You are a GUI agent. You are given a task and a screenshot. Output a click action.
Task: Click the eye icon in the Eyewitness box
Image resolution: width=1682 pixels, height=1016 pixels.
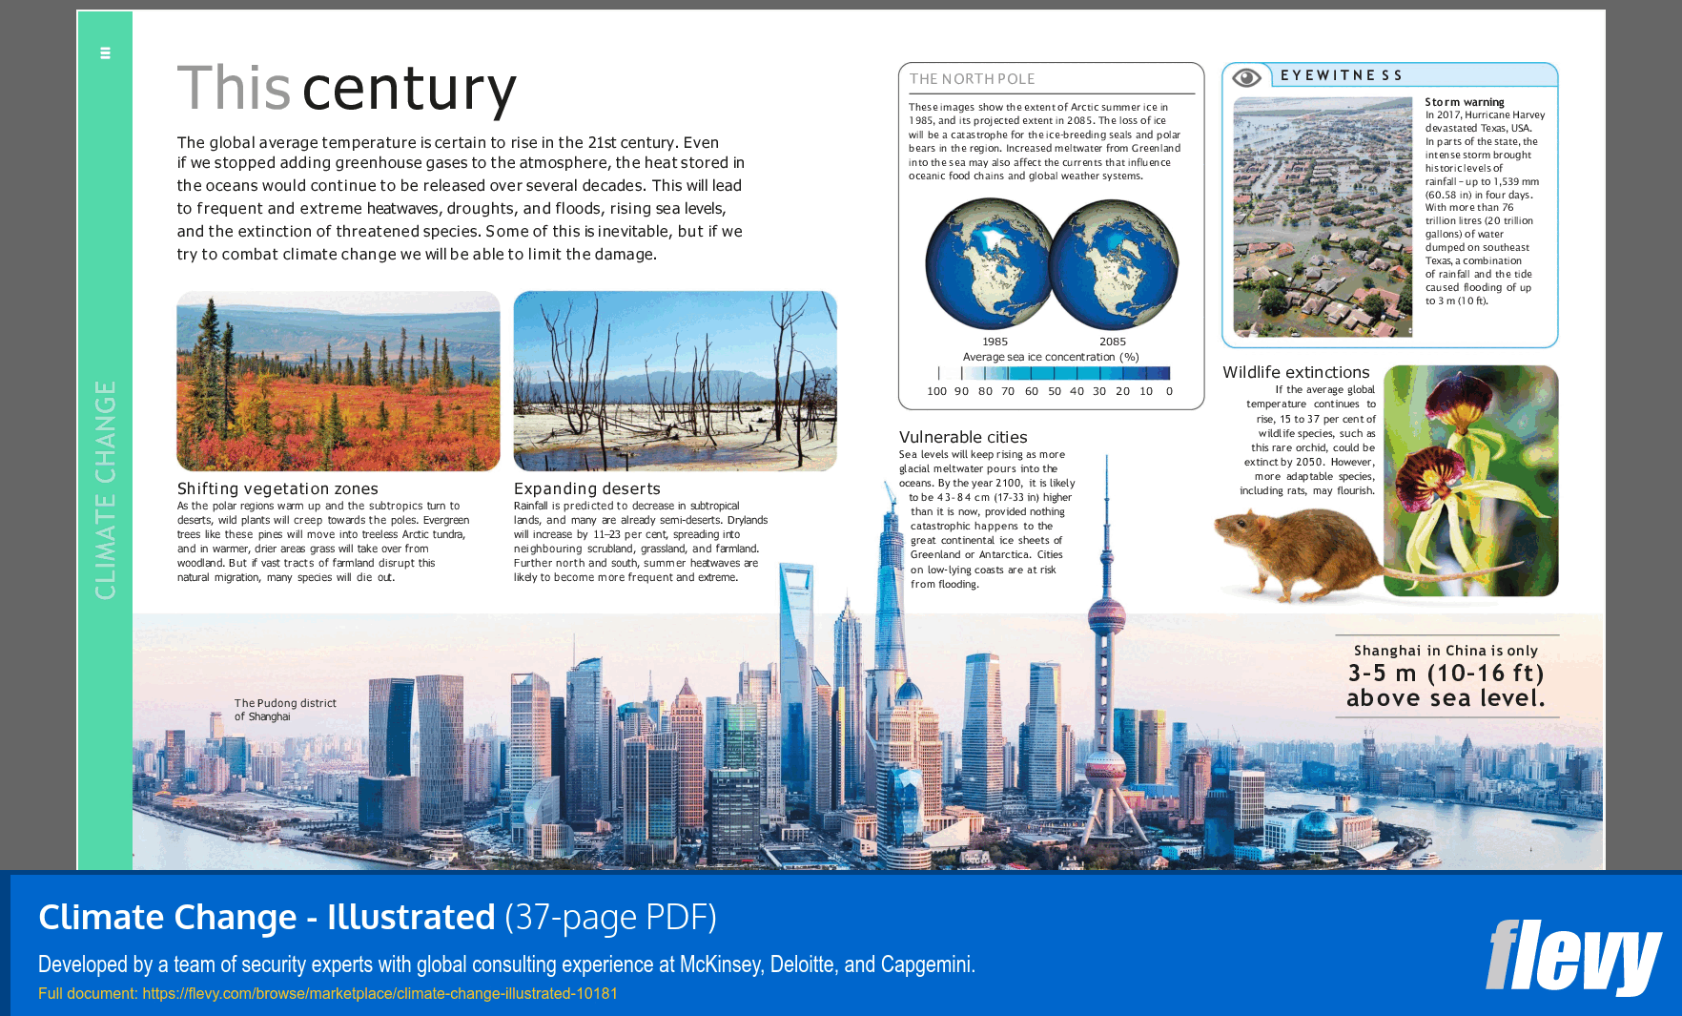(1246, 75)
